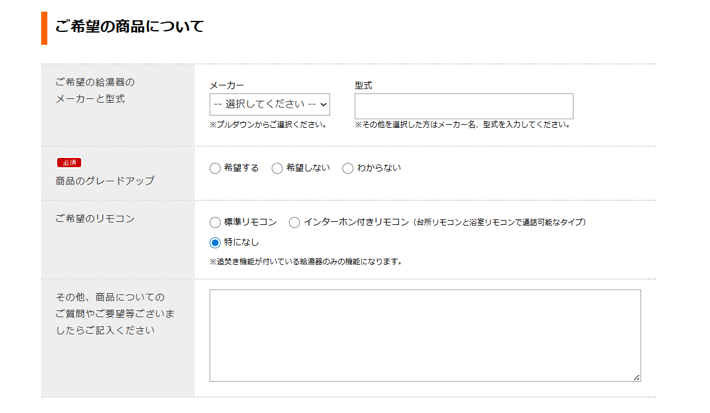Select the 希望する radio button

tap(215, 168)
